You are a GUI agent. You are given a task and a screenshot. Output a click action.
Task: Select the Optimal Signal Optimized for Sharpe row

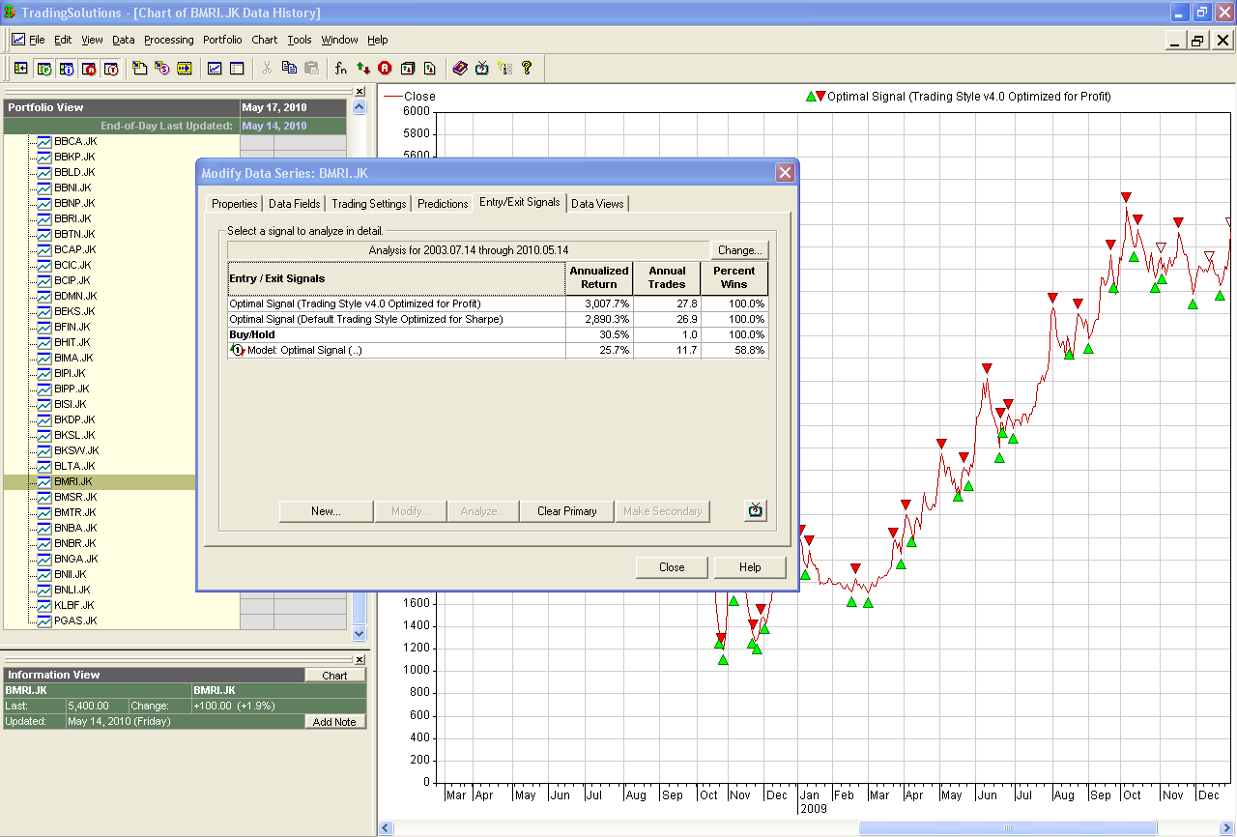(x=498, y=319)
